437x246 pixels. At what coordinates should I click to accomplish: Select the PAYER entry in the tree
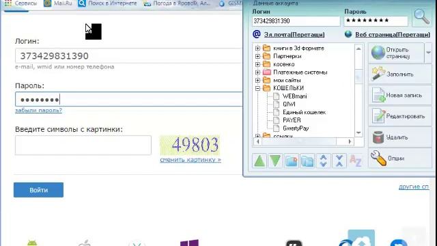[x=292, y=120]
